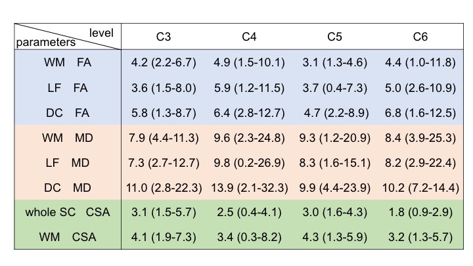Select the C4 column header

coord(249,37)
